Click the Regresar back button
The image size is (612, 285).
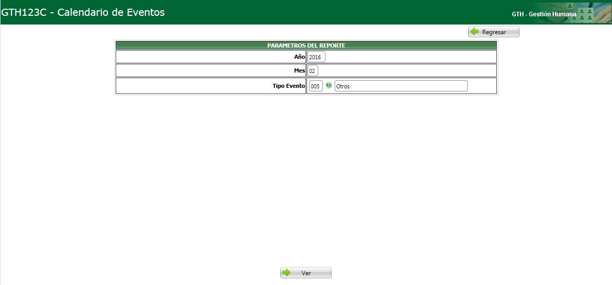tap(494, 32)
